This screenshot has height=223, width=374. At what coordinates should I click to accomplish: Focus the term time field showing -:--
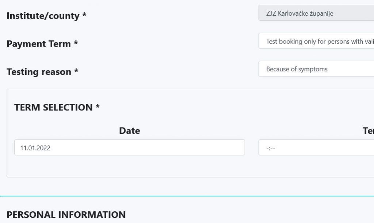pyautogui.click(x=316, y=148)
